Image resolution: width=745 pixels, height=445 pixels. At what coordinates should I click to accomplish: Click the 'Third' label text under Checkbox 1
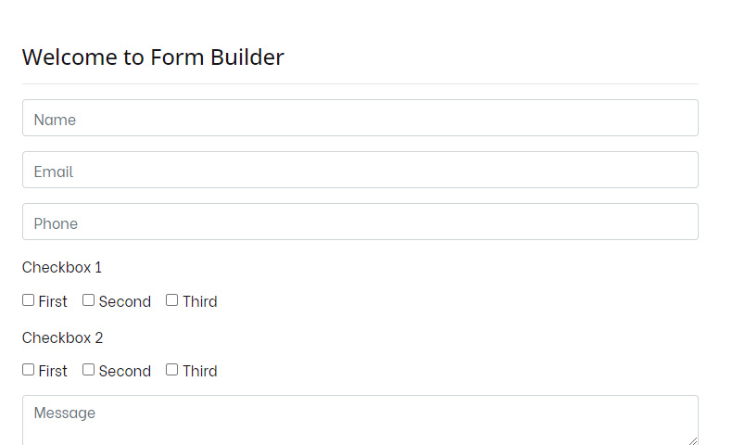coord(199,301)
